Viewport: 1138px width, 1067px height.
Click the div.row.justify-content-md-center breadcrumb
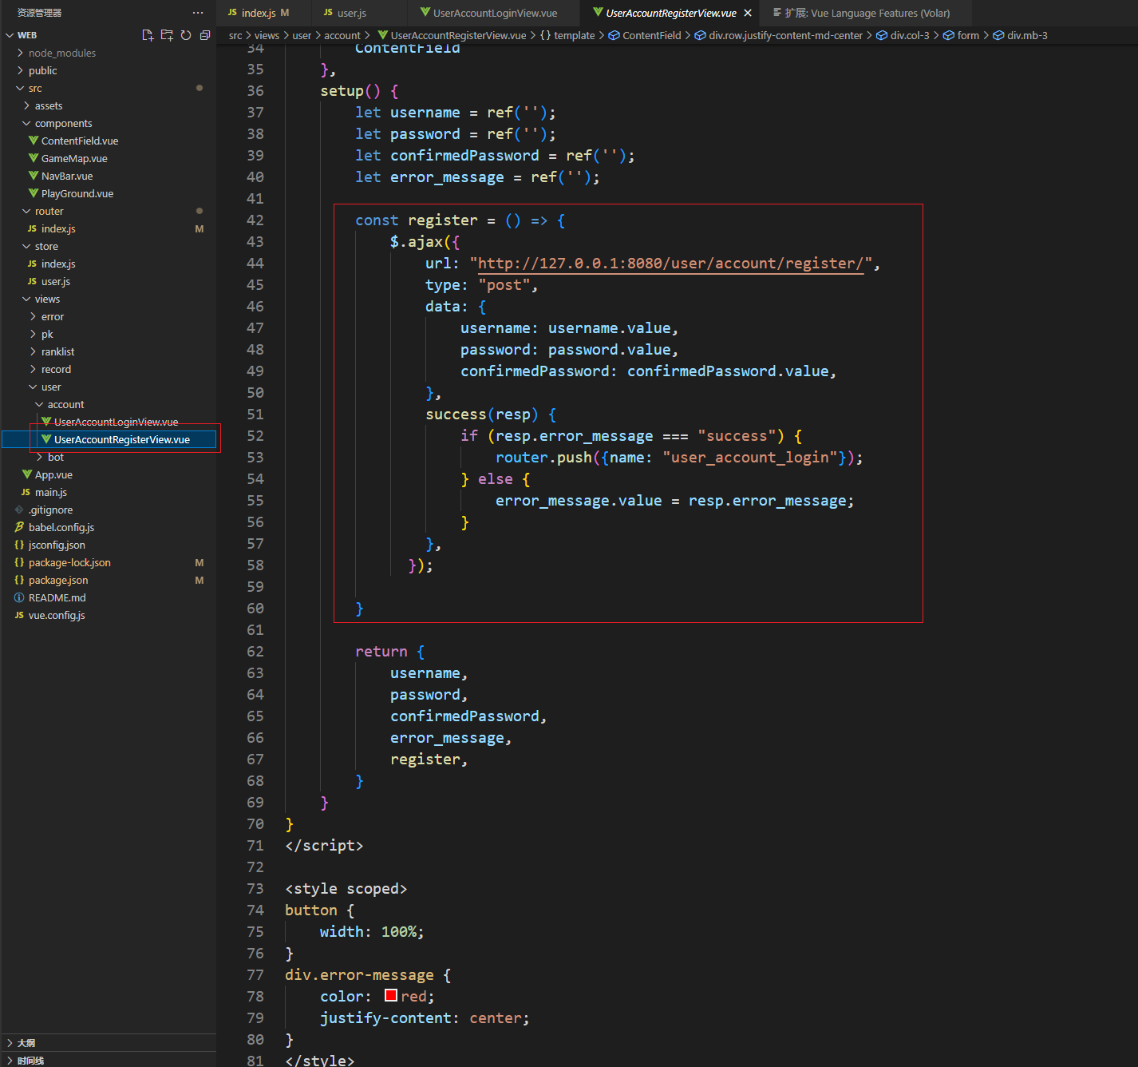(x=786, y=35)
